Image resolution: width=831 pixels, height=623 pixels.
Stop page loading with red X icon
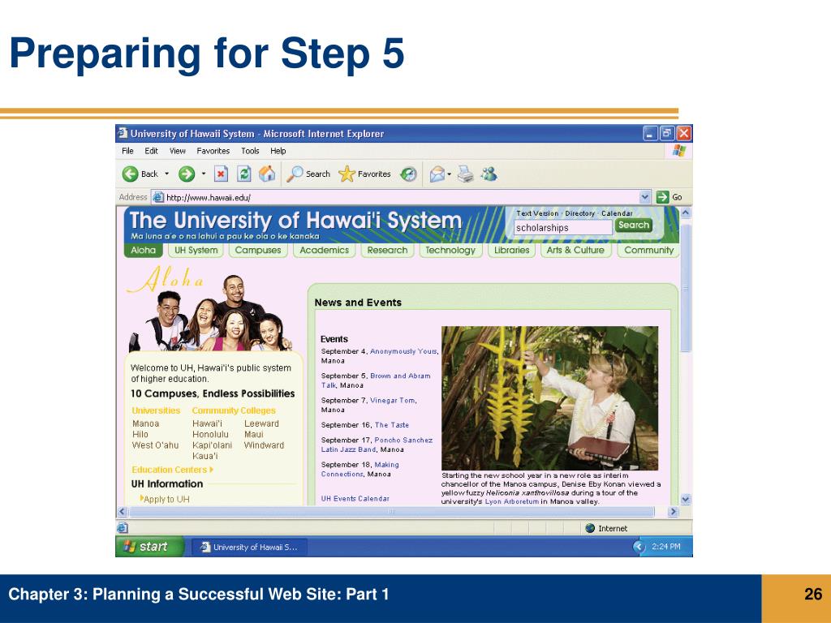pos(221,174)
